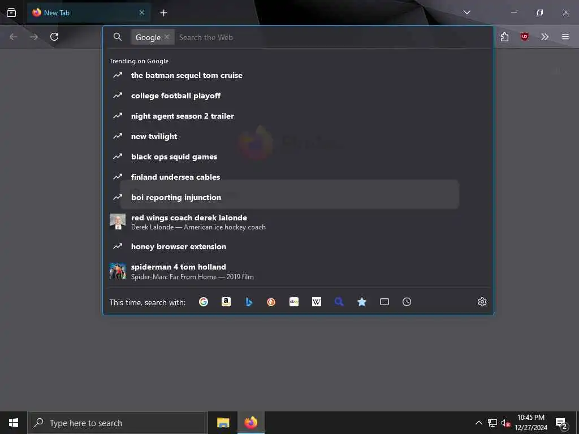Screen dimensions: 579x434
Task: Open the Firefox View icon
Action: point(11,12)
